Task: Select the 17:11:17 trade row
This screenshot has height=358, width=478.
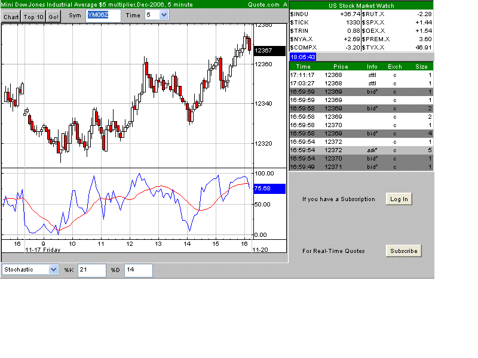Action: [x=361, y=75]
